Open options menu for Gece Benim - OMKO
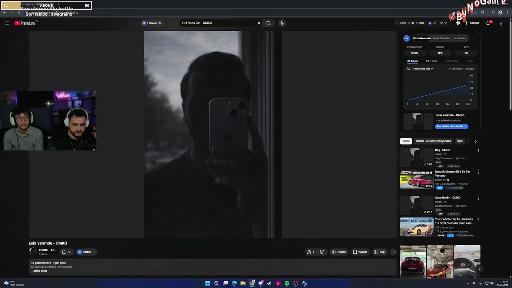The width and height of the screenshot is (512, 288). click(x=478, y=198)
